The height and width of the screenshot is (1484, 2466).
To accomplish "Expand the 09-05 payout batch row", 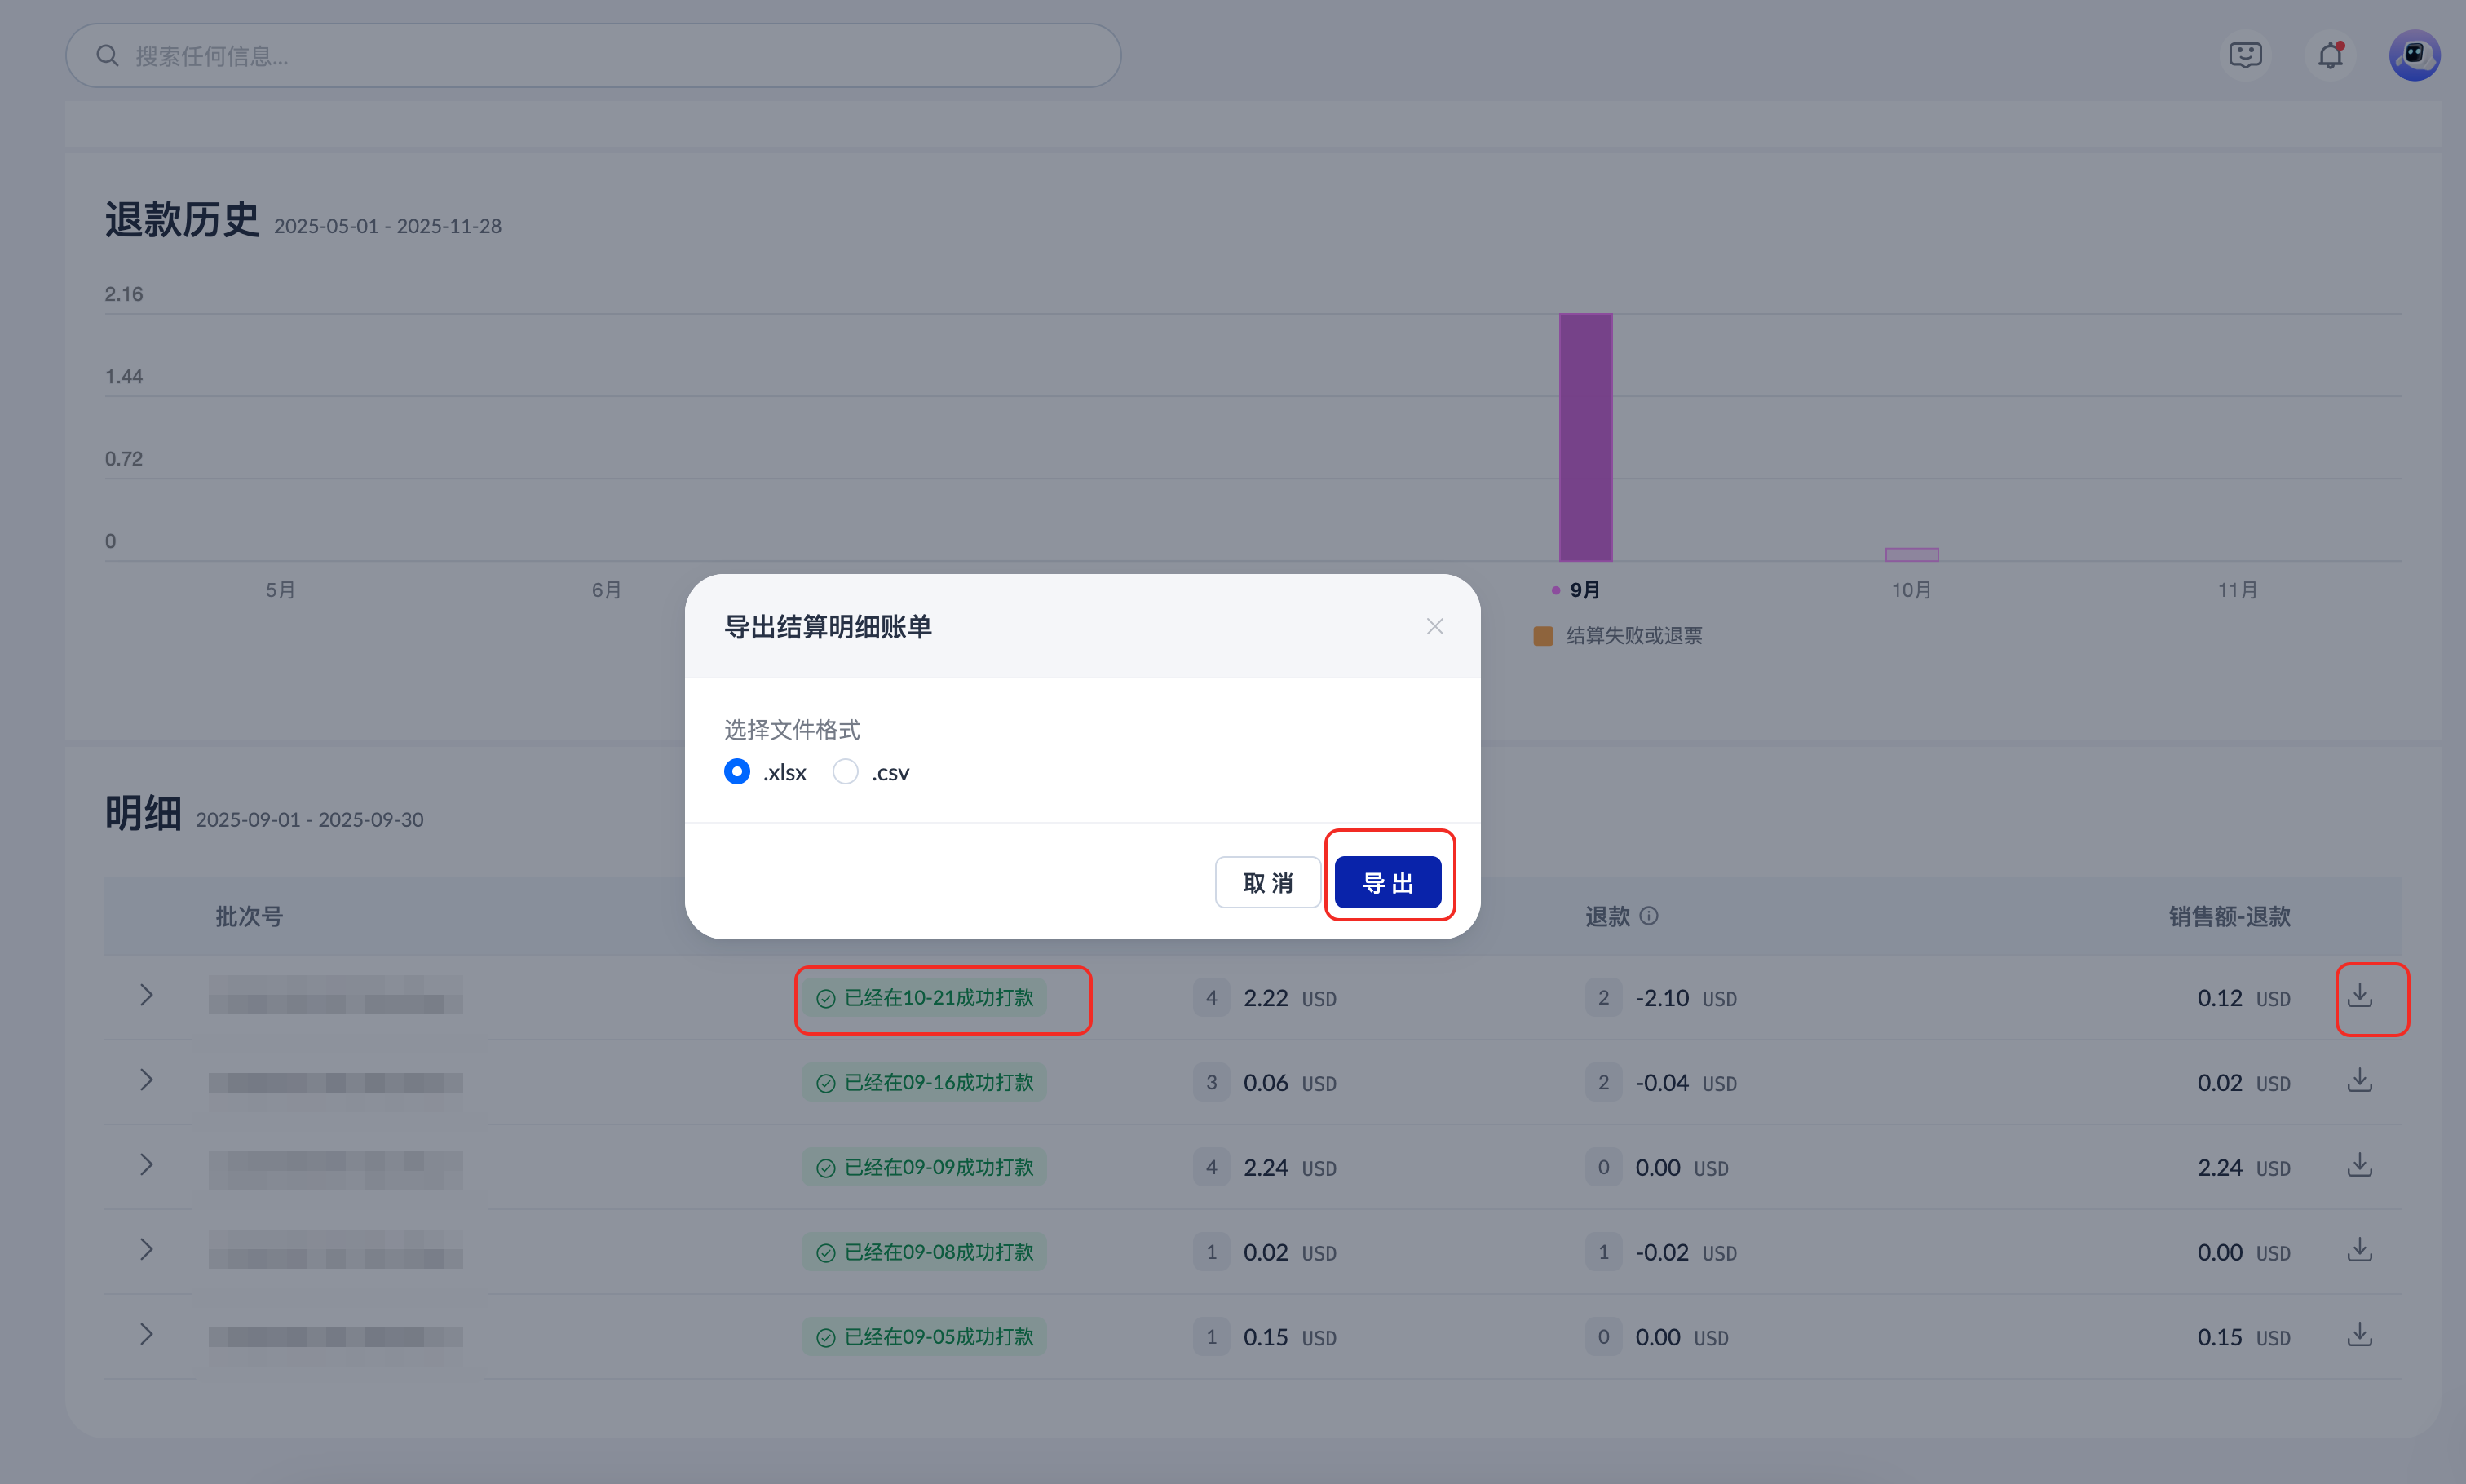I will (146, 1336).
